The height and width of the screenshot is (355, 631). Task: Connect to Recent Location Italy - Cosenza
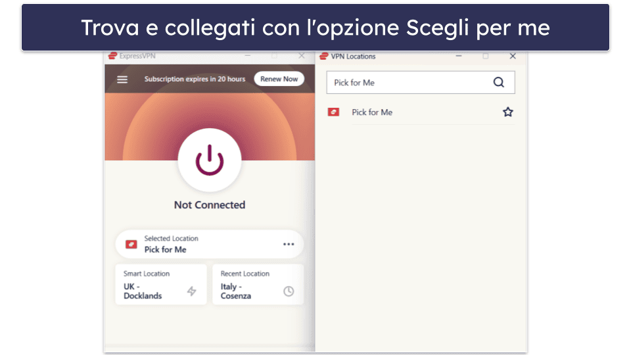point(258,285)
